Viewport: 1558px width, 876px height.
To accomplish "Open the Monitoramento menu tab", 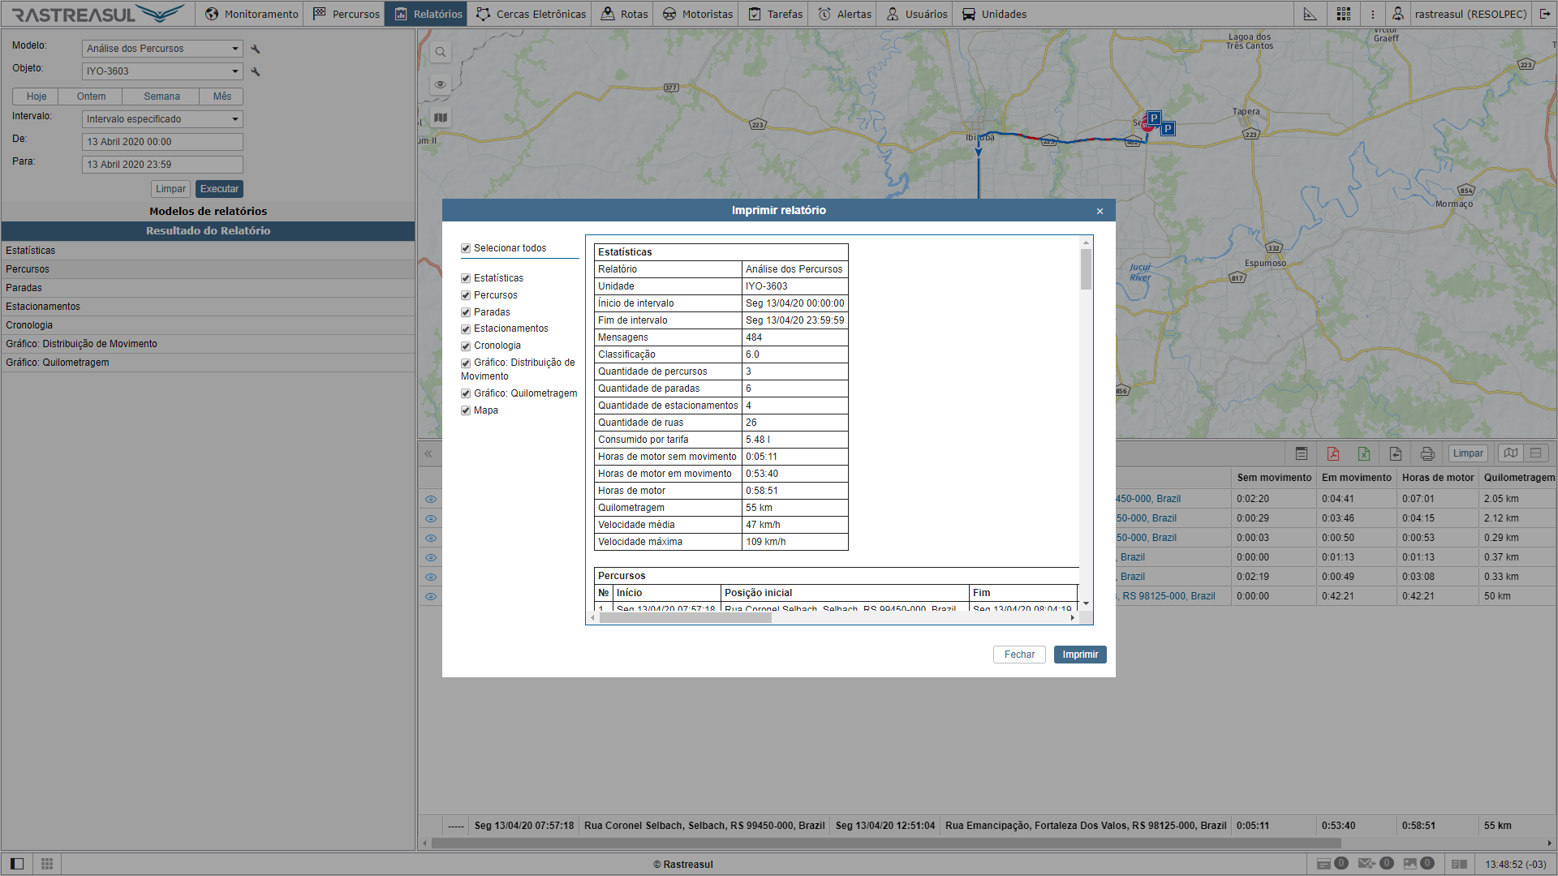I will [x=252, y=14].
